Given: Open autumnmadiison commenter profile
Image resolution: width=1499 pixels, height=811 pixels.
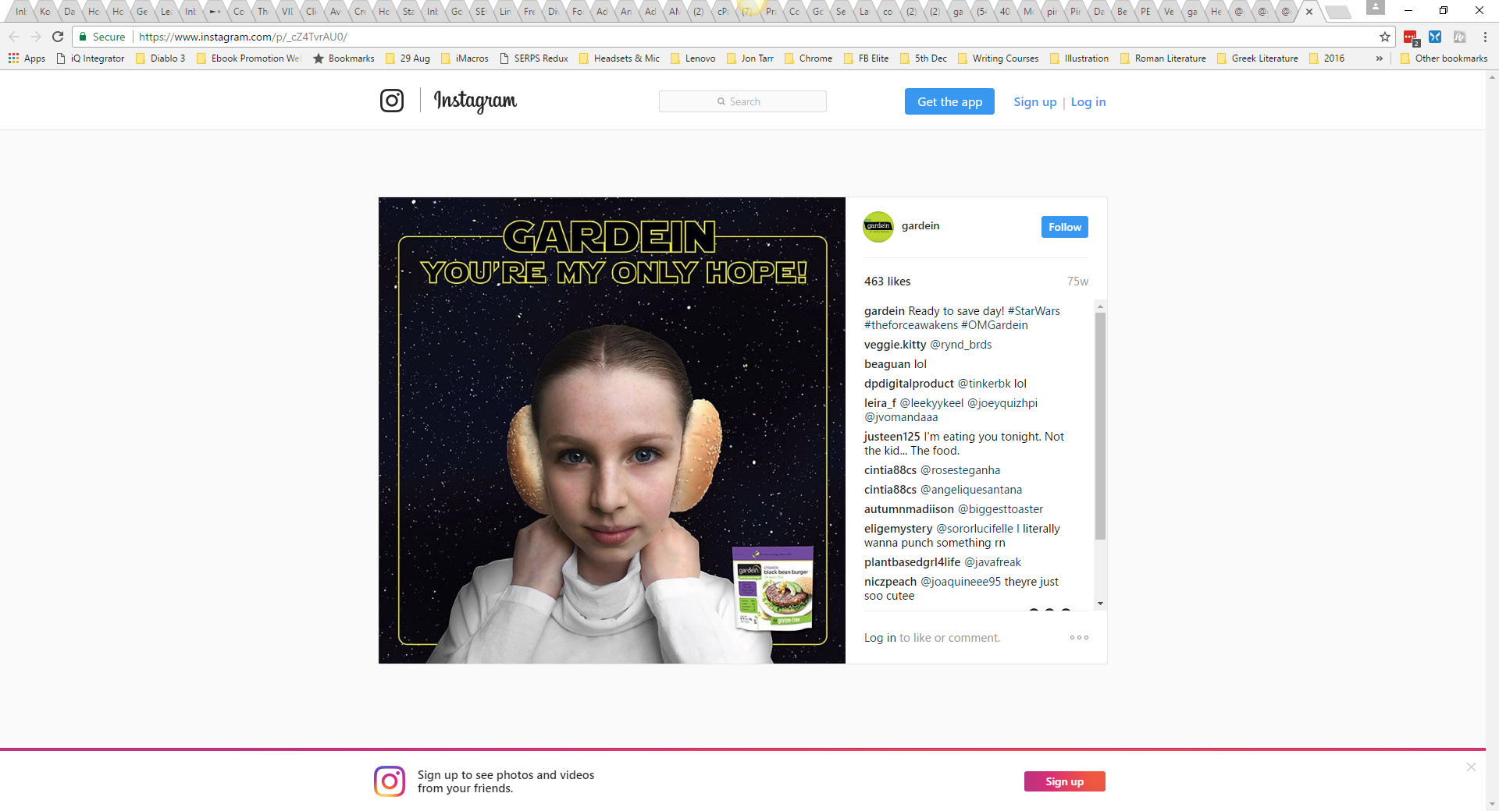Looking at the screenshot, I should 909,509.
